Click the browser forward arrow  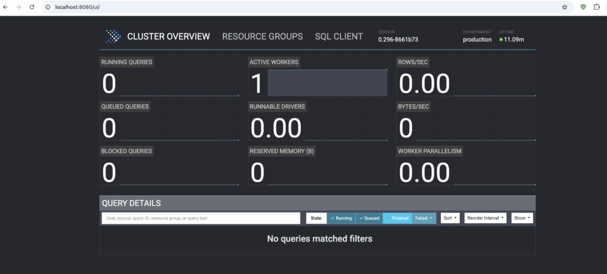19,7
